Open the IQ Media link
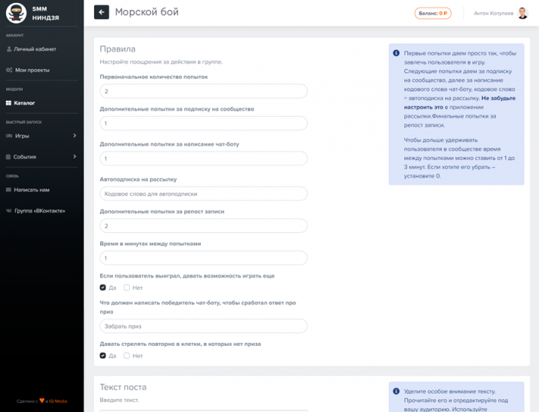The height and width of the screenshot is (412, 539). (58, 401)
